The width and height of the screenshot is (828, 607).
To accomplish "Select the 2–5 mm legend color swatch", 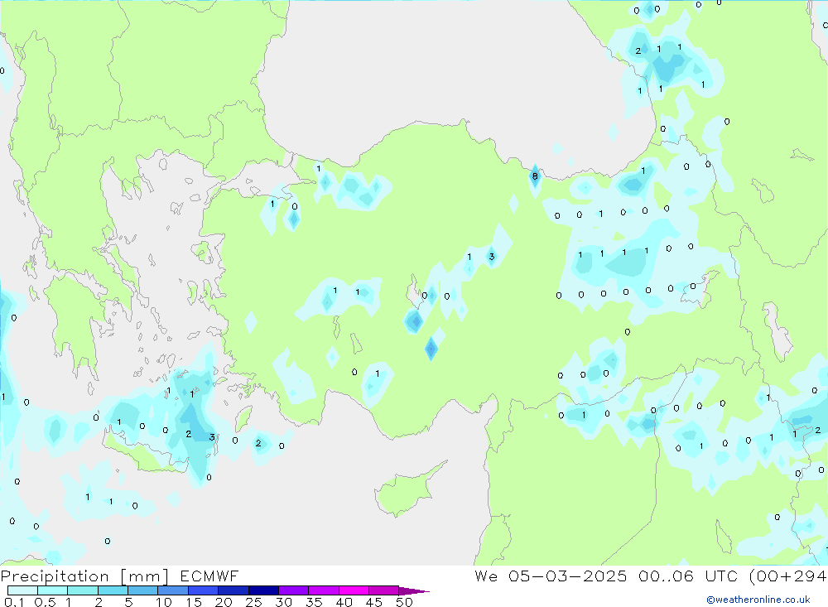I will [113, 590].
